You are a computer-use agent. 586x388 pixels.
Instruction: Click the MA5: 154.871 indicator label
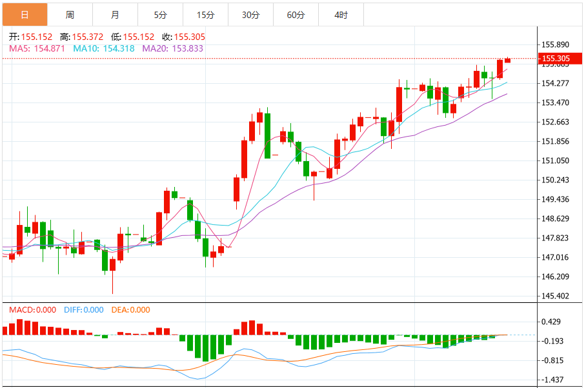point(37,48)
